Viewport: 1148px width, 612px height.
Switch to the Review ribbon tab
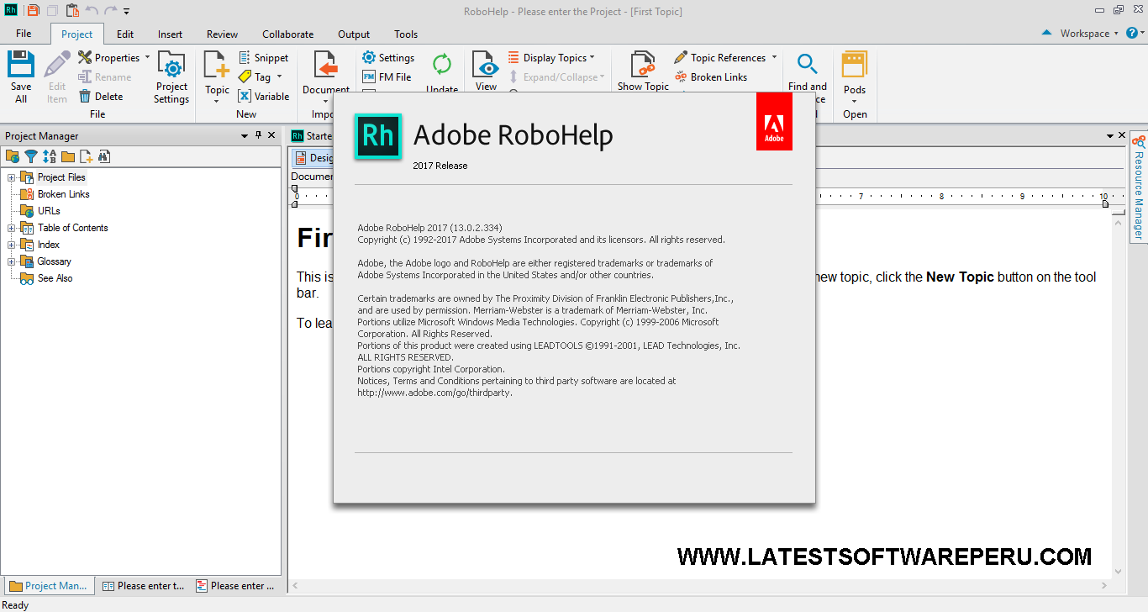point(222,34)
